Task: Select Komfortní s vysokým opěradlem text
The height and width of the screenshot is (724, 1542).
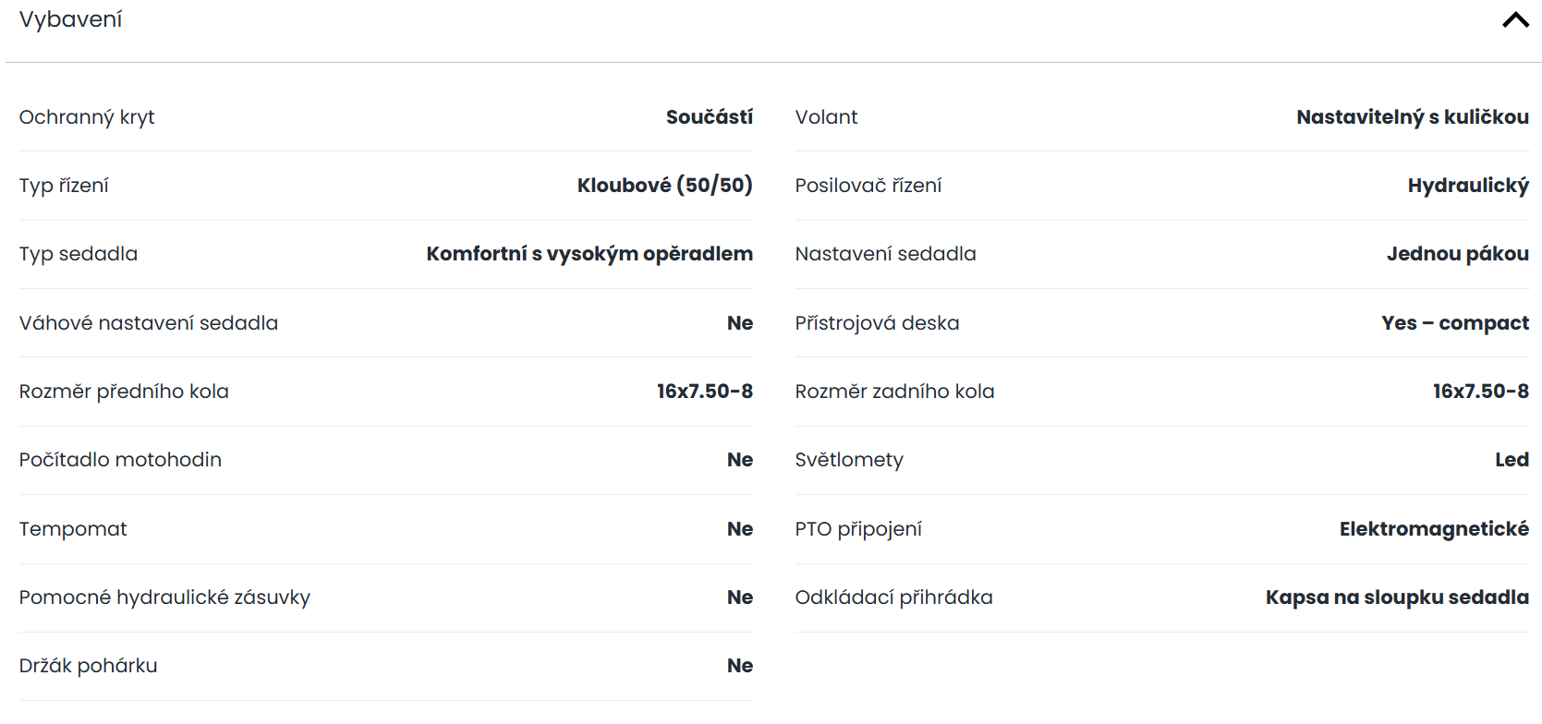Action: (589, 254)
